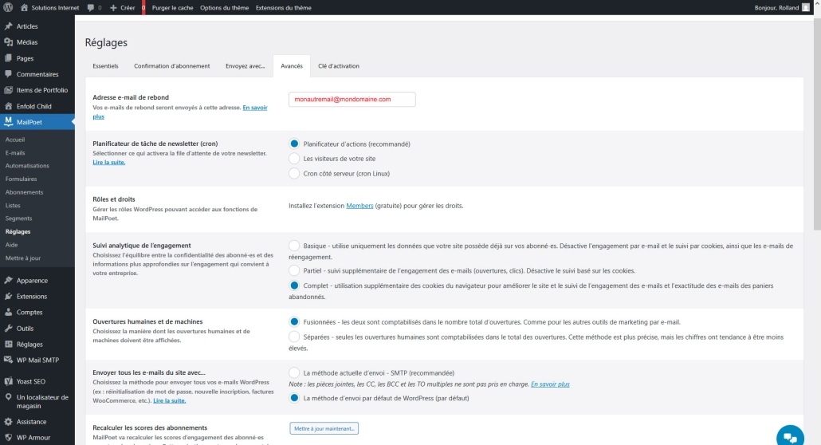
Task: Open MailPoet Aide submenu item
Action: tap(11, 245)
